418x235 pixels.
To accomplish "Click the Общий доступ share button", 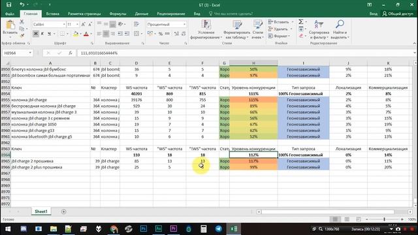I will coord(398,14).
